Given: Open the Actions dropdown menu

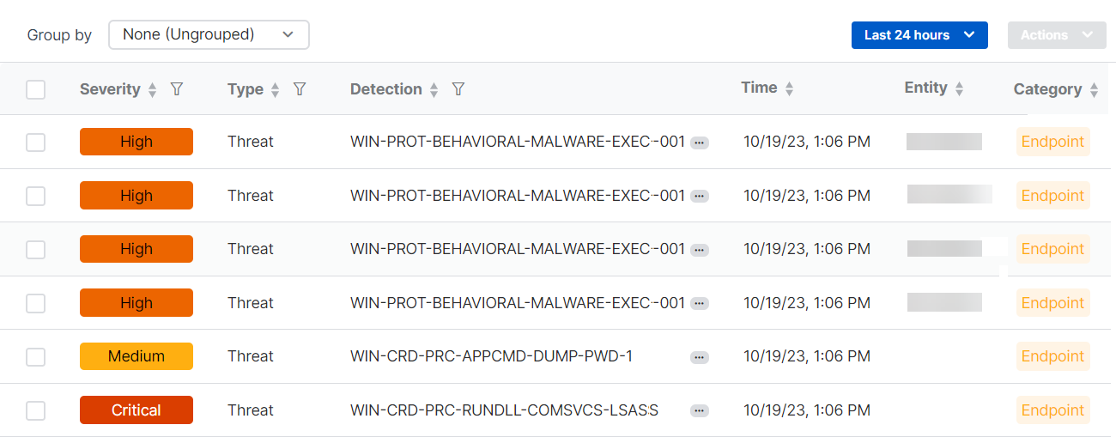Looking at the screenshot, I should [x=1057, y=35].
